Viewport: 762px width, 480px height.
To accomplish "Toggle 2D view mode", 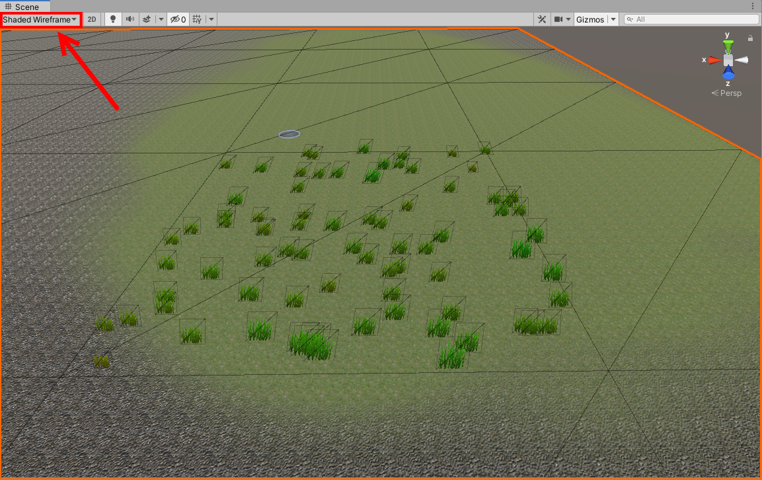I will 92,19.
